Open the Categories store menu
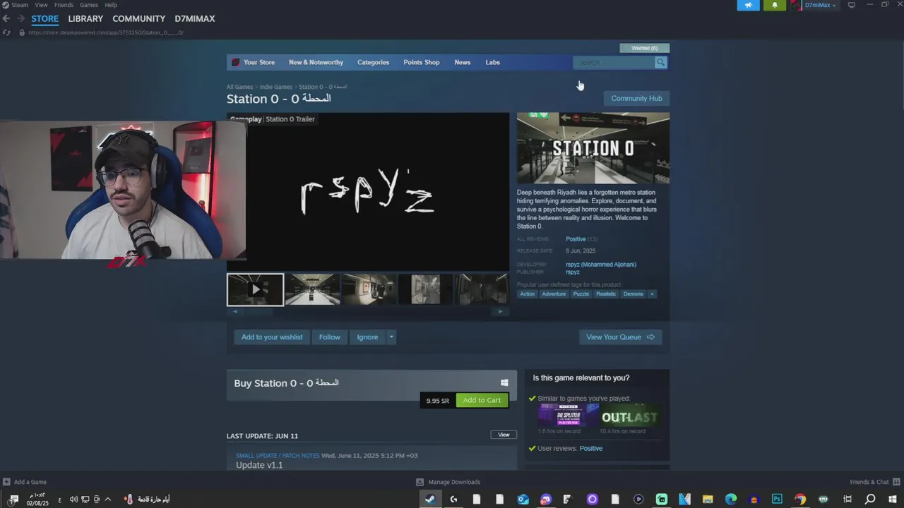This screenshot has width=904, height=508. 373,62
